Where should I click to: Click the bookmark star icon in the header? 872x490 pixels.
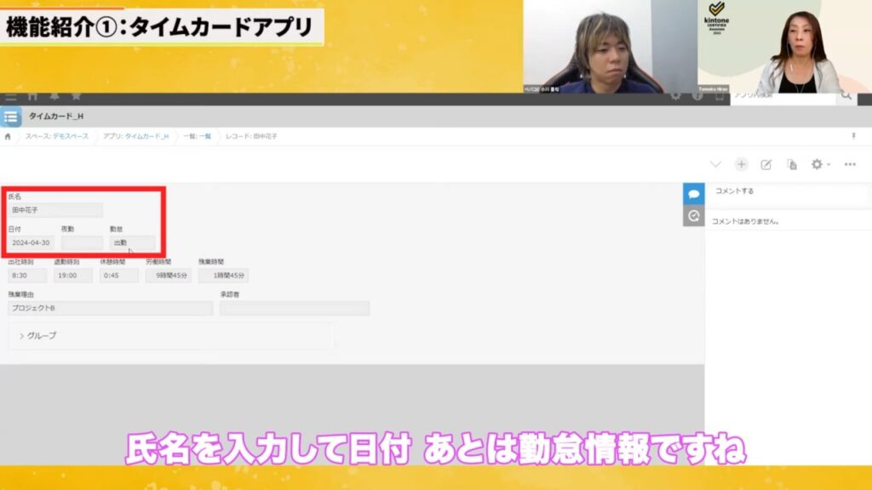(77, 96)
